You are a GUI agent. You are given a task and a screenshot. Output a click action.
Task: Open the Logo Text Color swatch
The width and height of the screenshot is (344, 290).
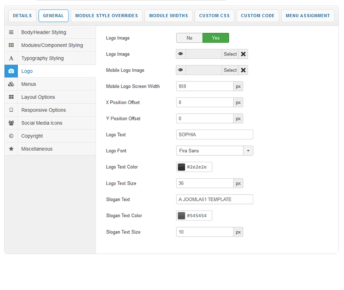[181, 167]
